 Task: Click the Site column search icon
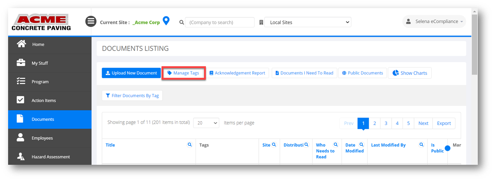click(x=274, y=145)
